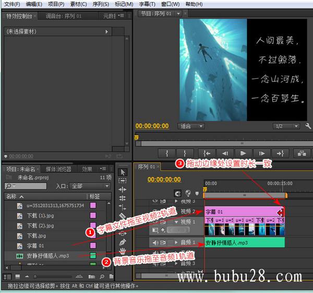Viewport: 313px width, 293px height.
Task: Play the sequence in Program monitor
Action: pos(243,154)
